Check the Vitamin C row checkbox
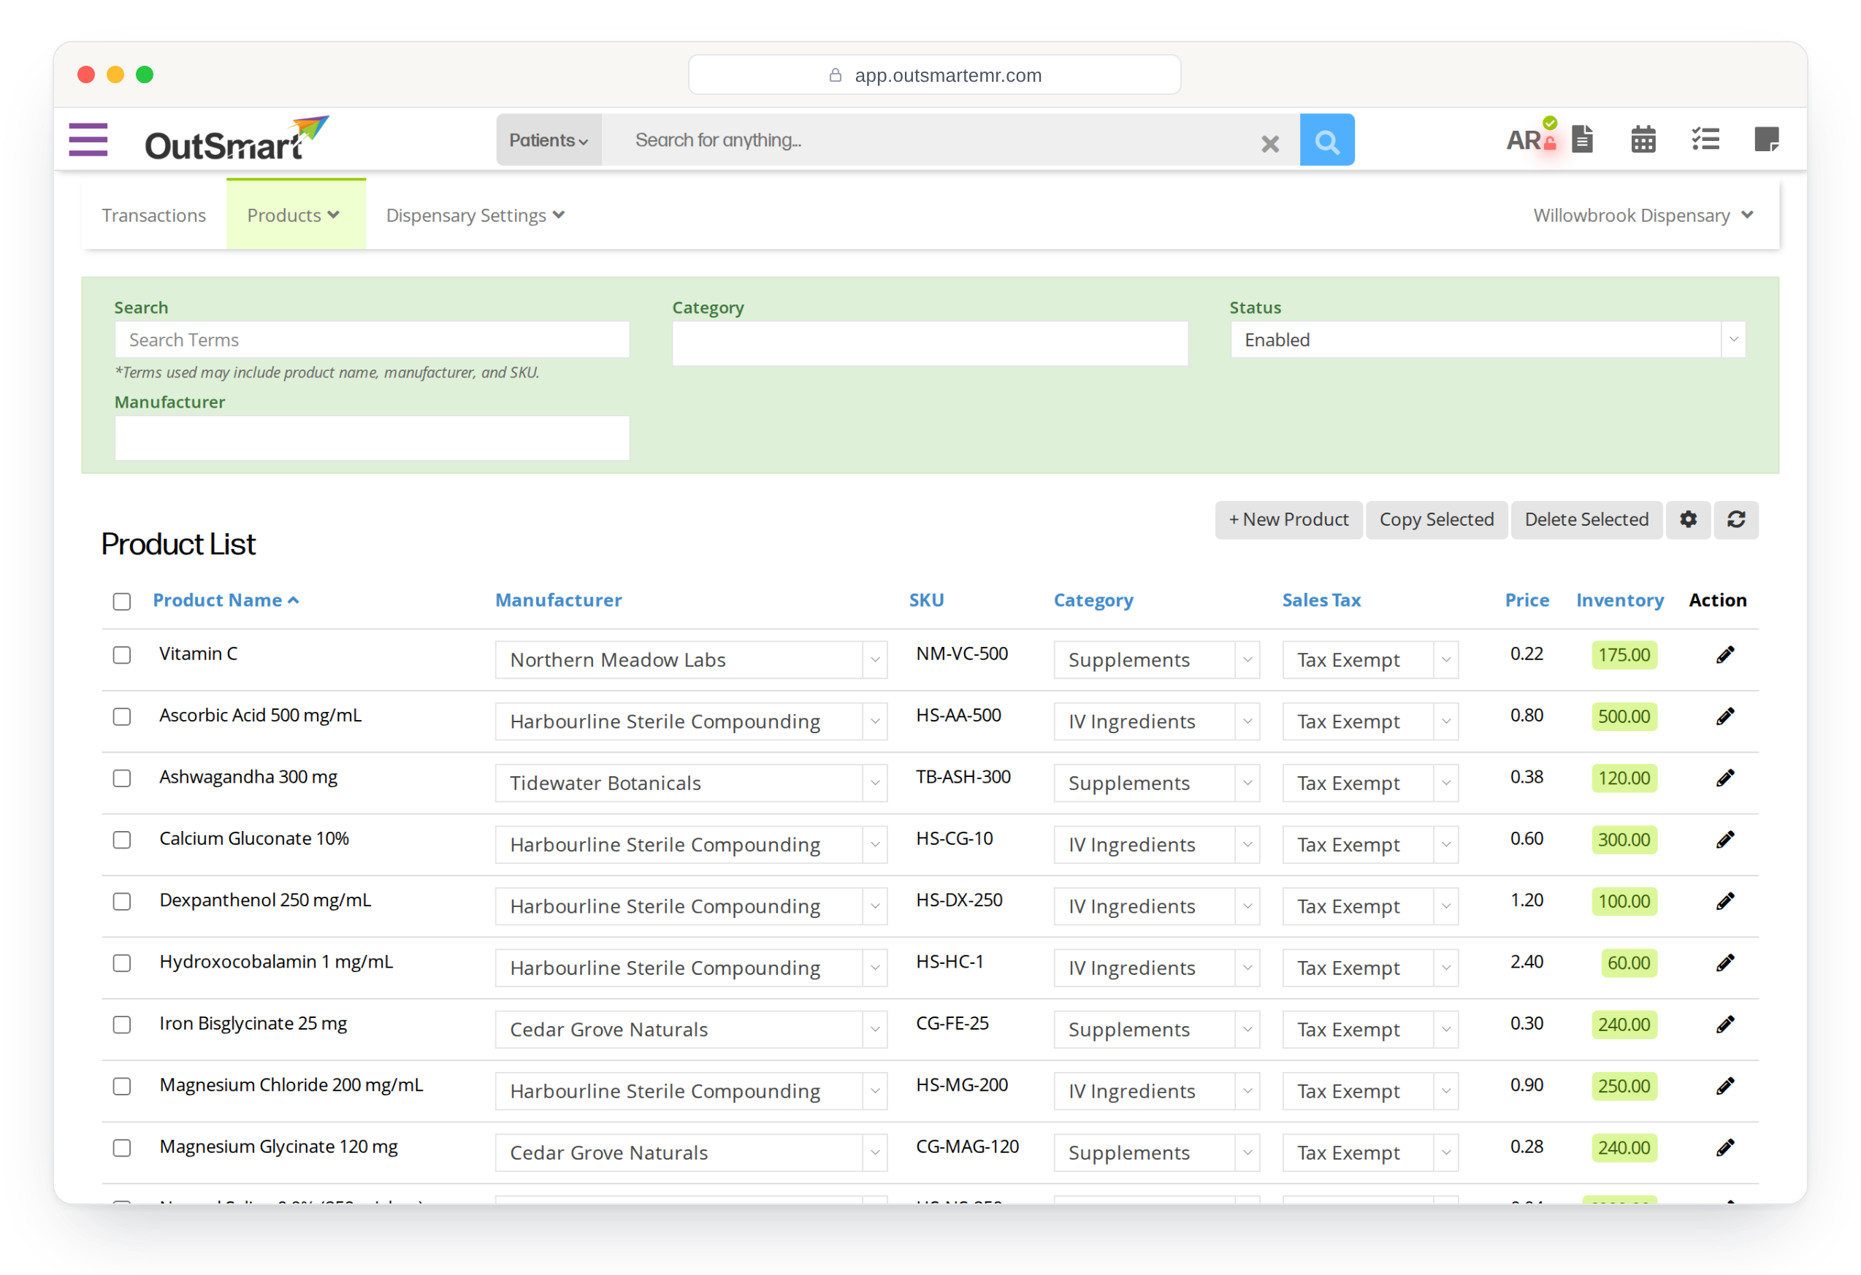The height and width of the screenshot is (1275, 1861). tap(122, 656)
